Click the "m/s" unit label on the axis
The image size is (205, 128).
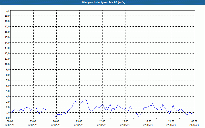[x=8, y=12]
